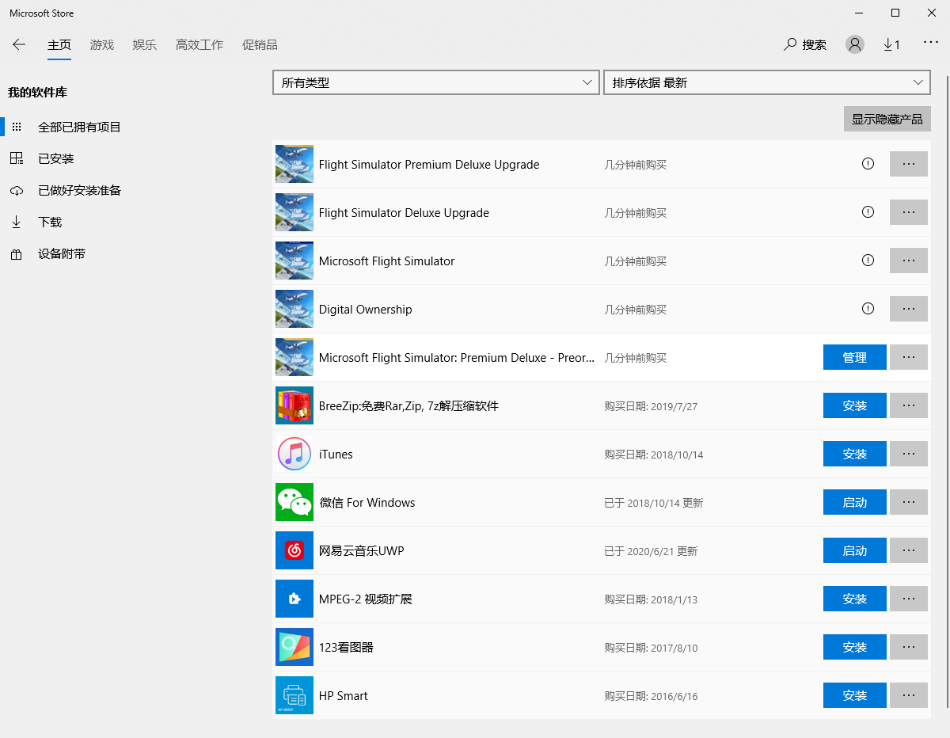The width and height of the screenshot is (950, 738).
Task: Click the 我的软件库 heading
Action: 38,93
